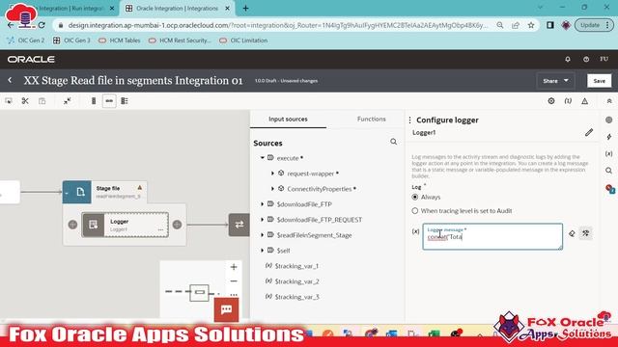Select When tracing level is set to Audit
618x347 pixels.
tap(415, 211)
